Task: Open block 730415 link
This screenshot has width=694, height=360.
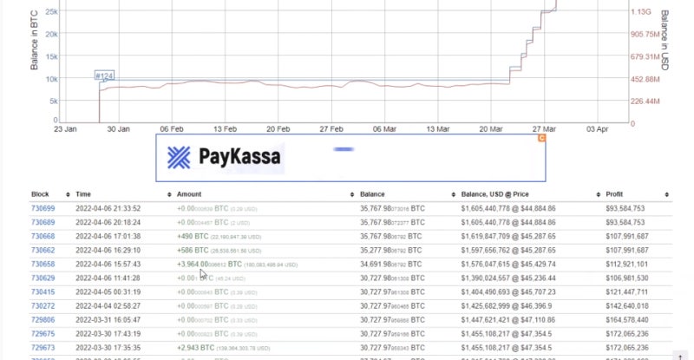Action: coord(43,291)
